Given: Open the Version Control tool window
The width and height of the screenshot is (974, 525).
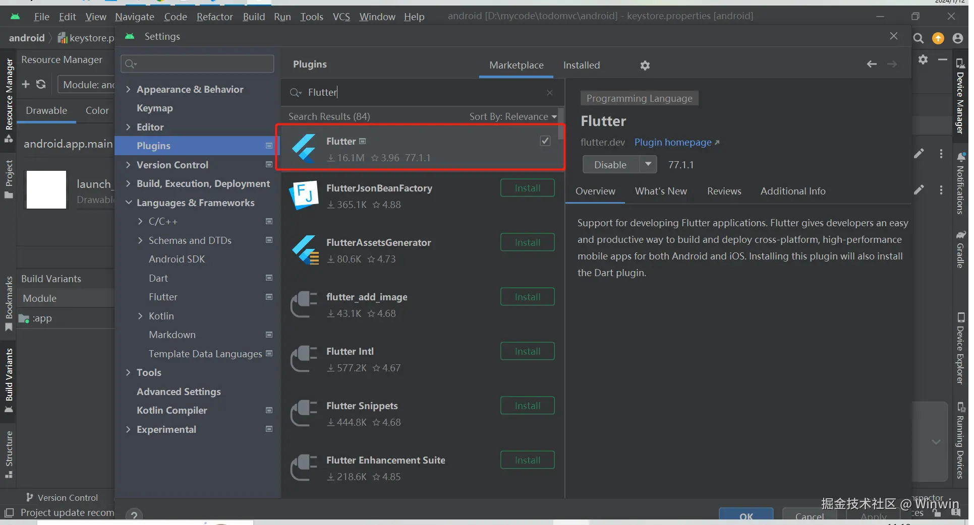Looking at the screenshot, I should [x=62, y=498].
